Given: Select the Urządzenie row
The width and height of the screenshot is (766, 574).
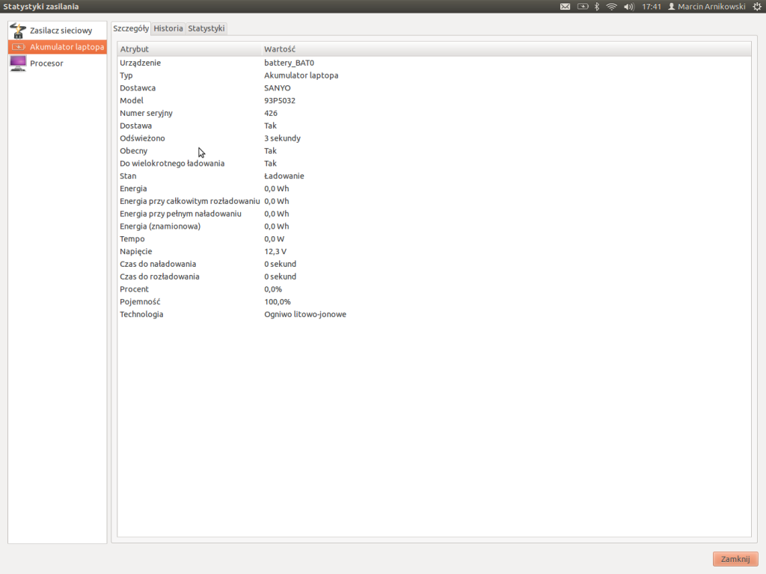Looking at the screenshot, I should point(434,63).
